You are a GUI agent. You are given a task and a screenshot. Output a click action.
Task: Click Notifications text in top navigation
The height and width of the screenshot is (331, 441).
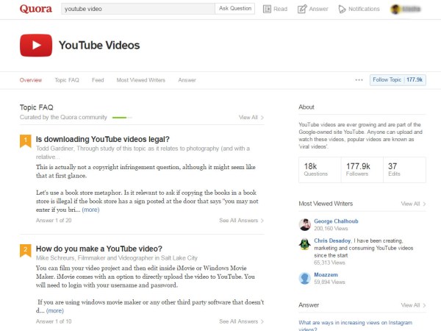pos(364,9)
